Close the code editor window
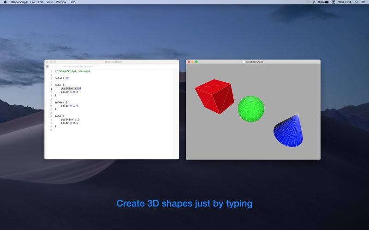 coord(47,62)
